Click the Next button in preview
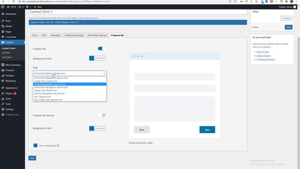 (x=207, y=130)
